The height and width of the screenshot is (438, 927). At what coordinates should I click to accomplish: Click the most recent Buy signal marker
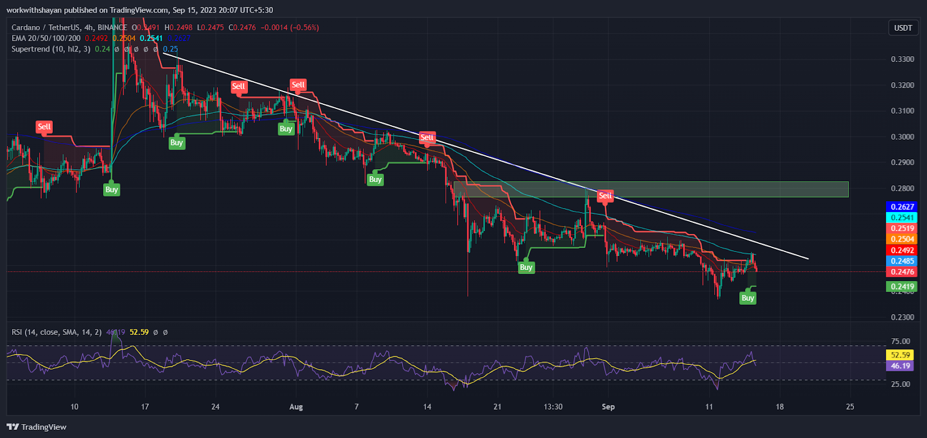coord(747,298)
